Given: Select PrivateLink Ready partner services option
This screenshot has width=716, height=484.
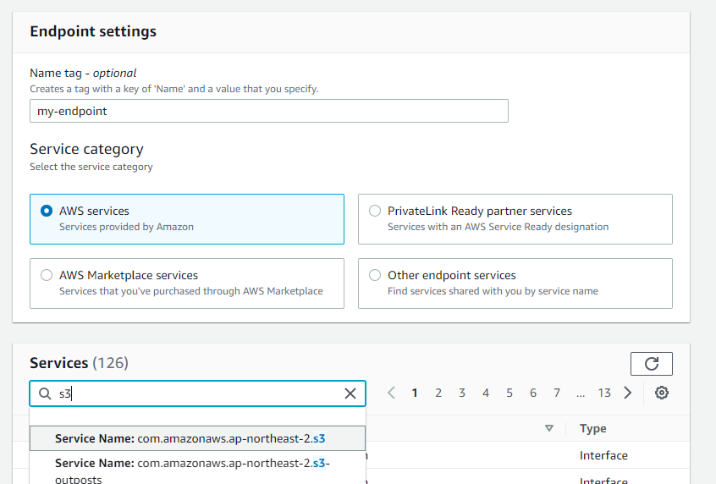Looking at the screenshot, I should [x=375, y=211].
